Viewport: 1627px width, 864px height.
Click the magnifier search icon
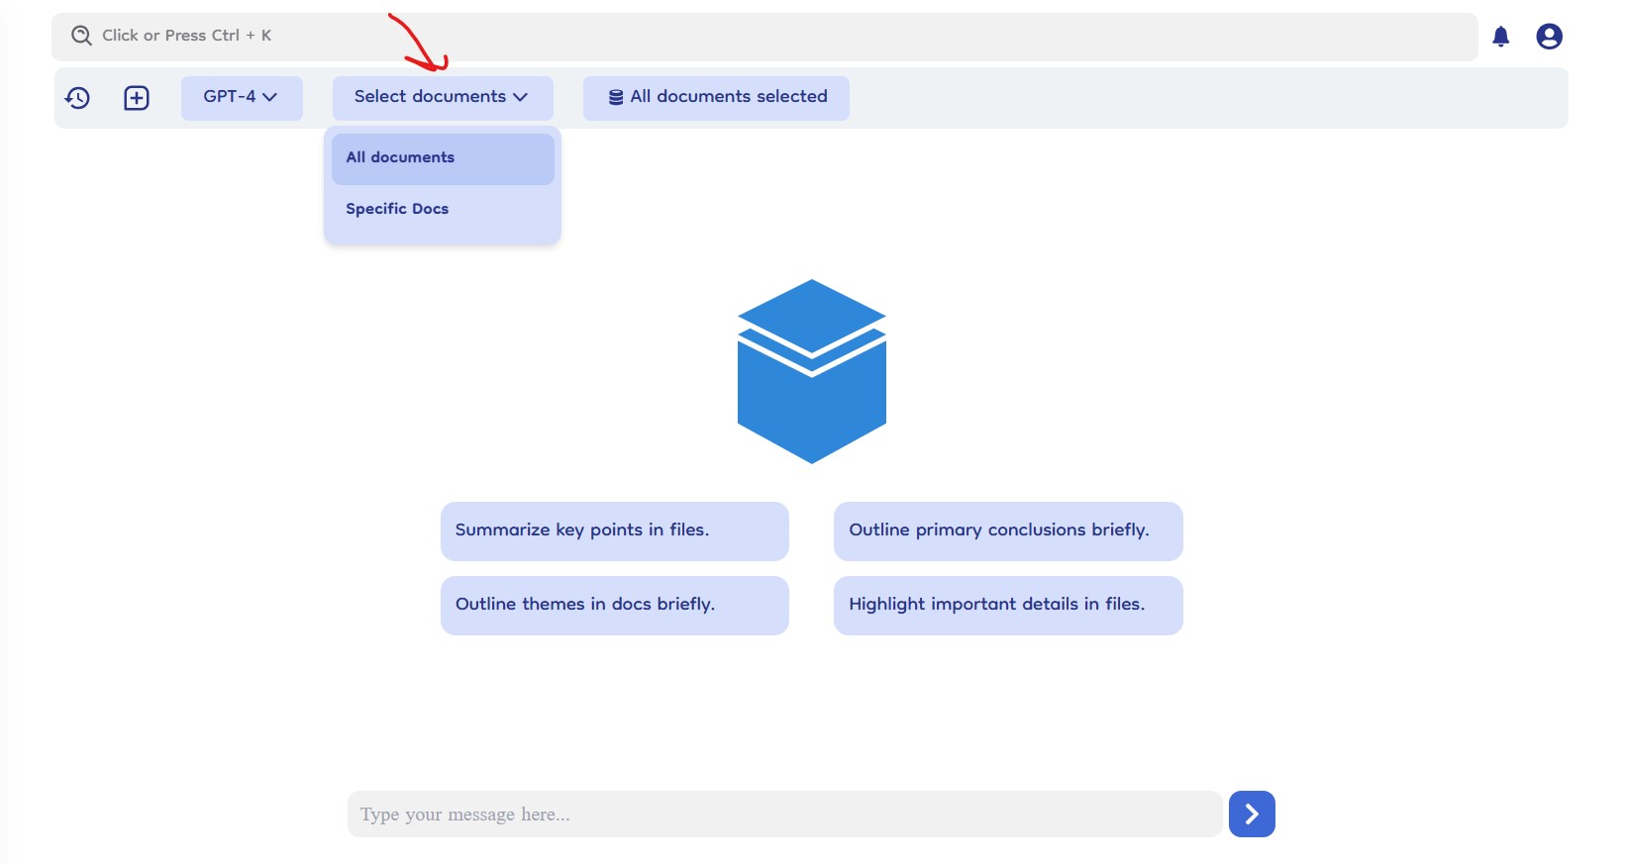pyautogui.click(x=81, y=36)
